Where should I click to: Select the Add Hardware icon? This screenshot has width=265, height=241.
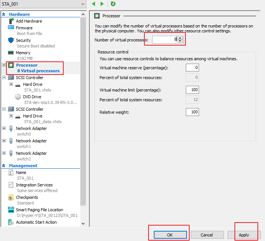coord(11,21)
